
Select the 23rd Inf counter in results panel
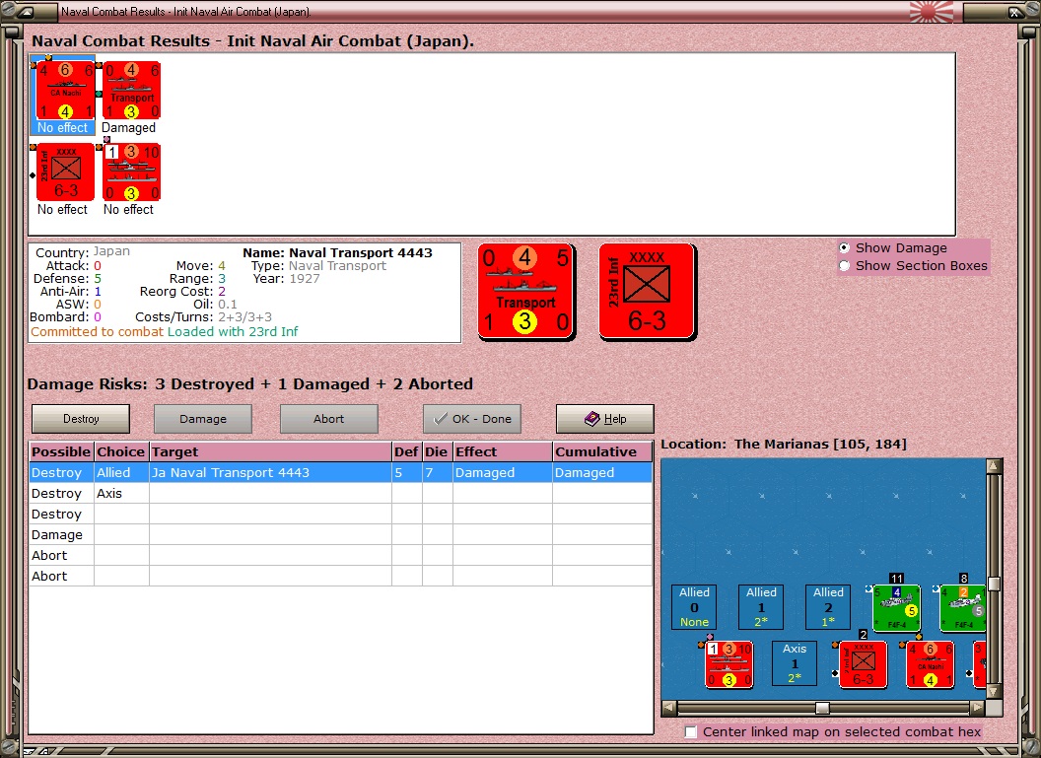[65, 172]
